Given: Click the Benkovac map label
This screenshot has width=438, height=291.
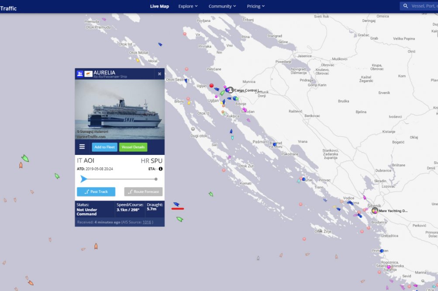Looking at the screenshot, I should coord(312,116).
